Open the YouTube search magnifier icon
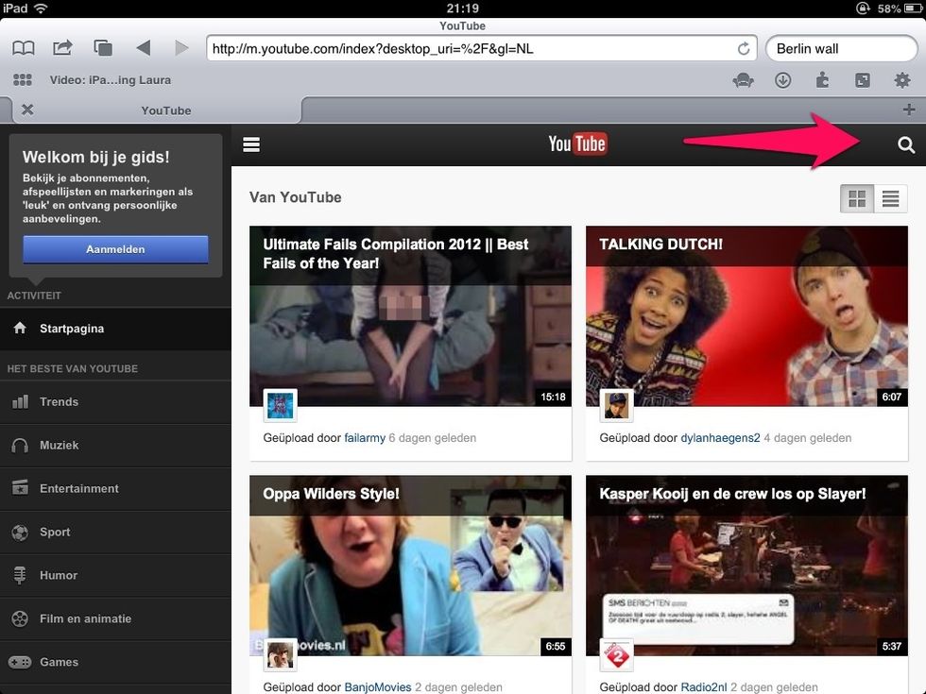This screenshot has height=694, width=926. point(904,144)
